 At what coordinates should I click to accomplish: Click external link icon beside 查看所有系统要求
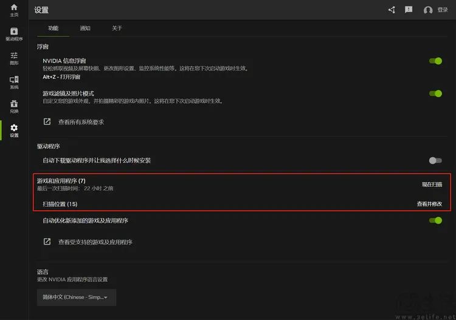pyautogui.click(x=47, y=122)
